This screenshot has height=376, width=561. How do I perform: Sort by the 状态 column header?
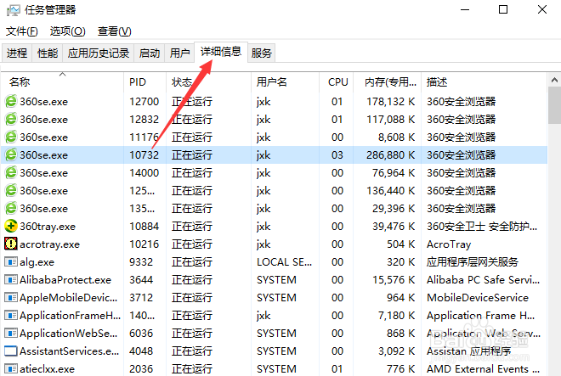(x=208, y=81)
